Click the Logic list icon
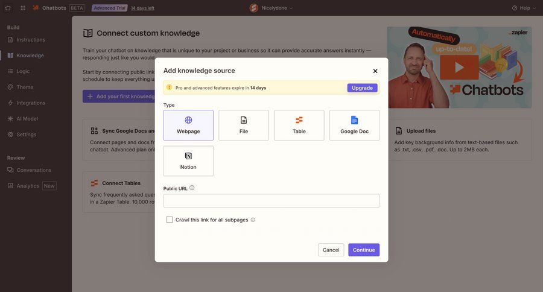This screenshot has width=543, height=292. pyautogui.click(x=10, y=71)
